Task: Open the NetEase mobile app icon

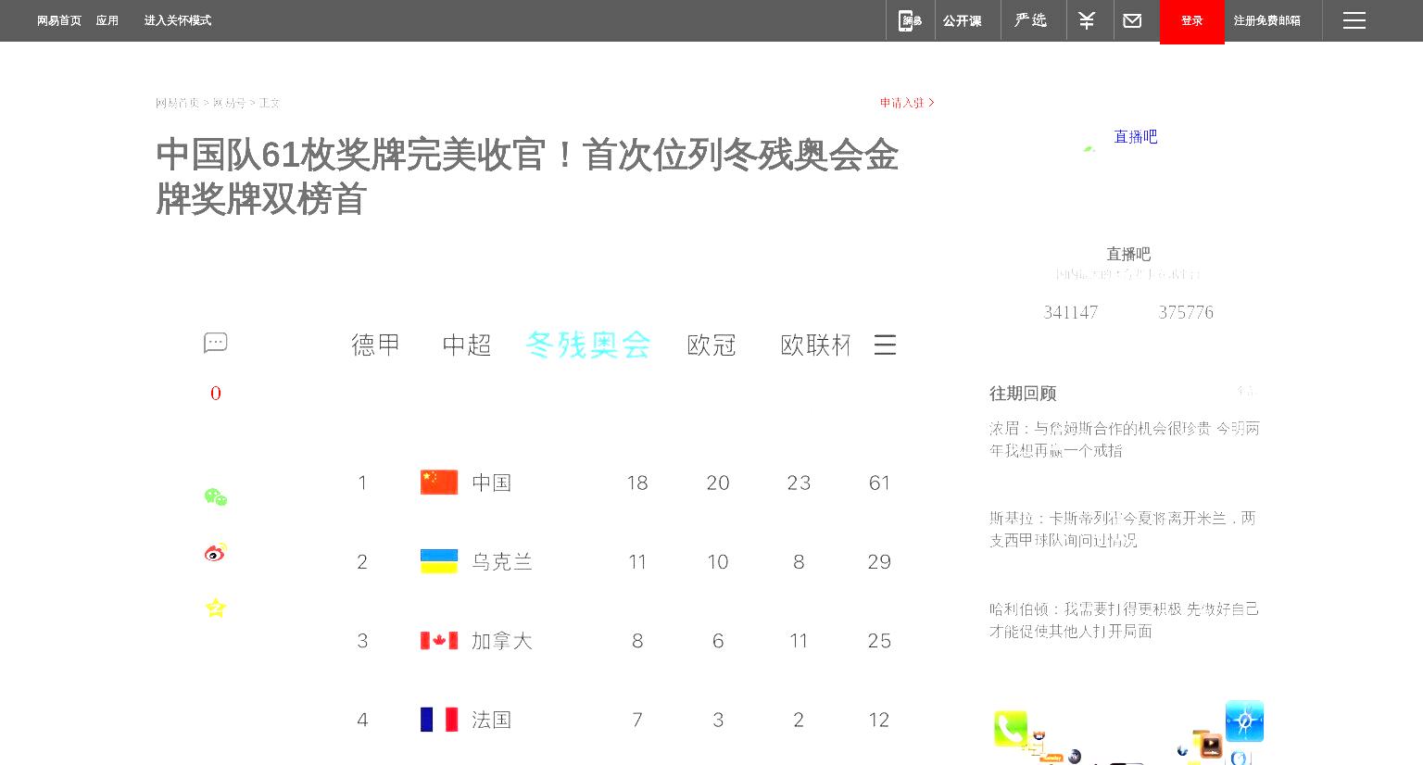Action: pos(910,20)
